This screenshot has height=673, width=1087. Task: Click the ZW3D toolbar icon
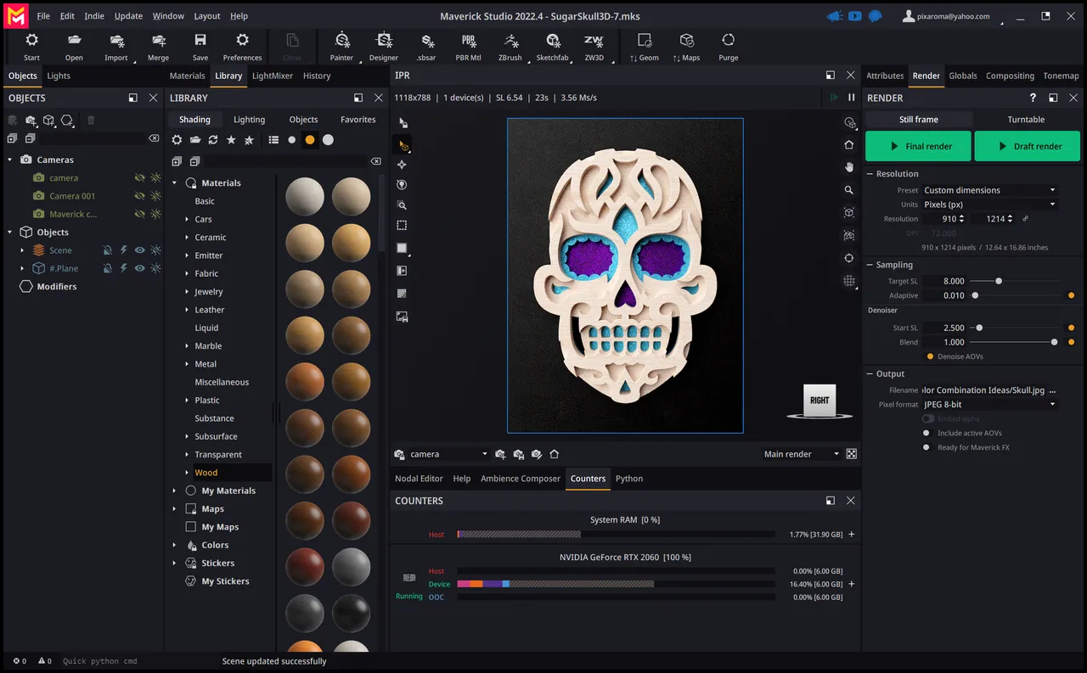pyautogui.click(x=594, y=47)
